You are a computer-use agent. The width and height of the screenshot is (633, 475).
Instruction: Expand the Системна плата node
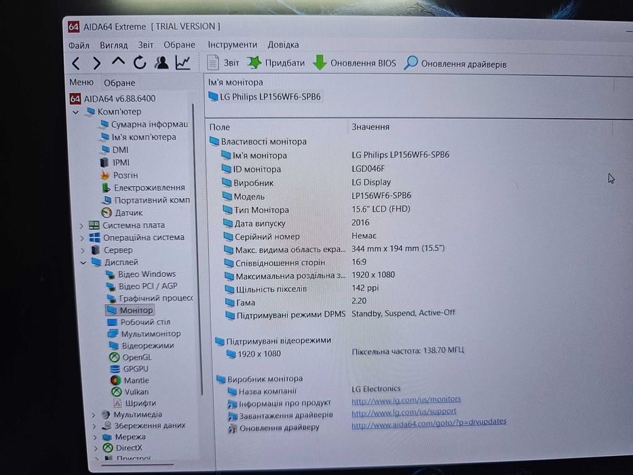click(81, 225)
